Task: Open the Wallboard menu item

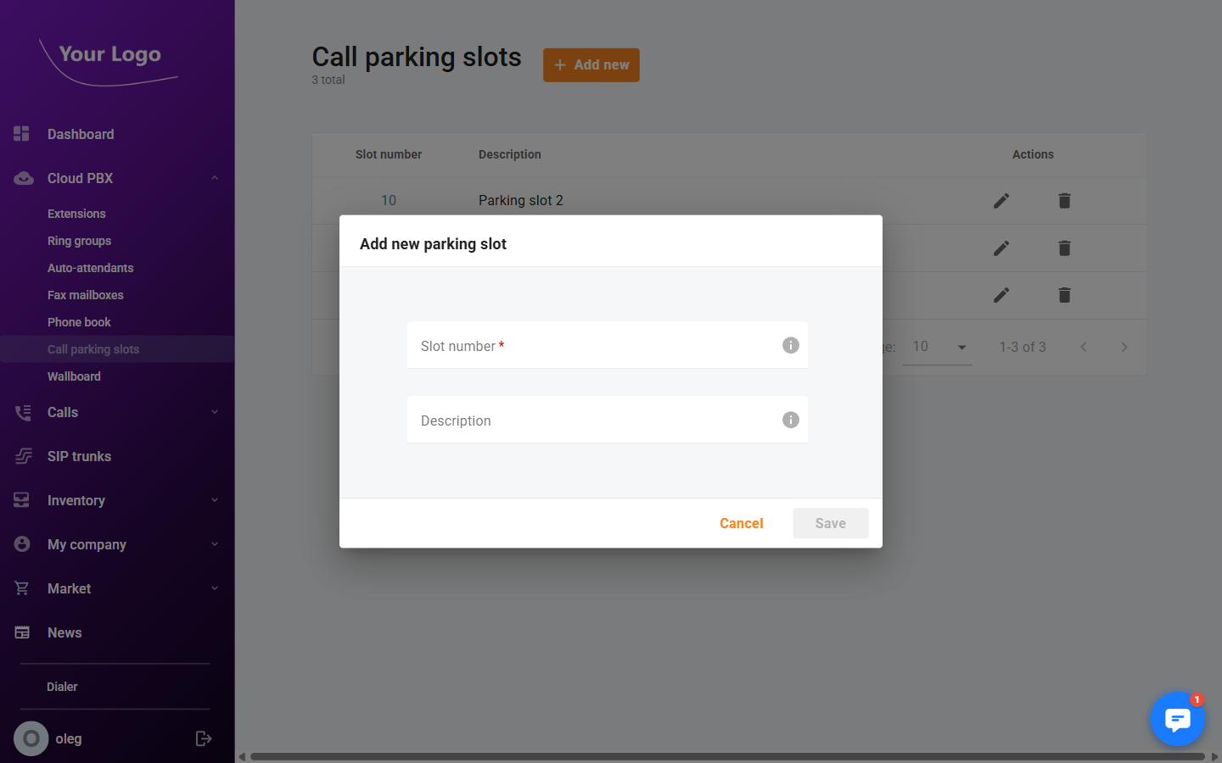Action: [74, 376]
